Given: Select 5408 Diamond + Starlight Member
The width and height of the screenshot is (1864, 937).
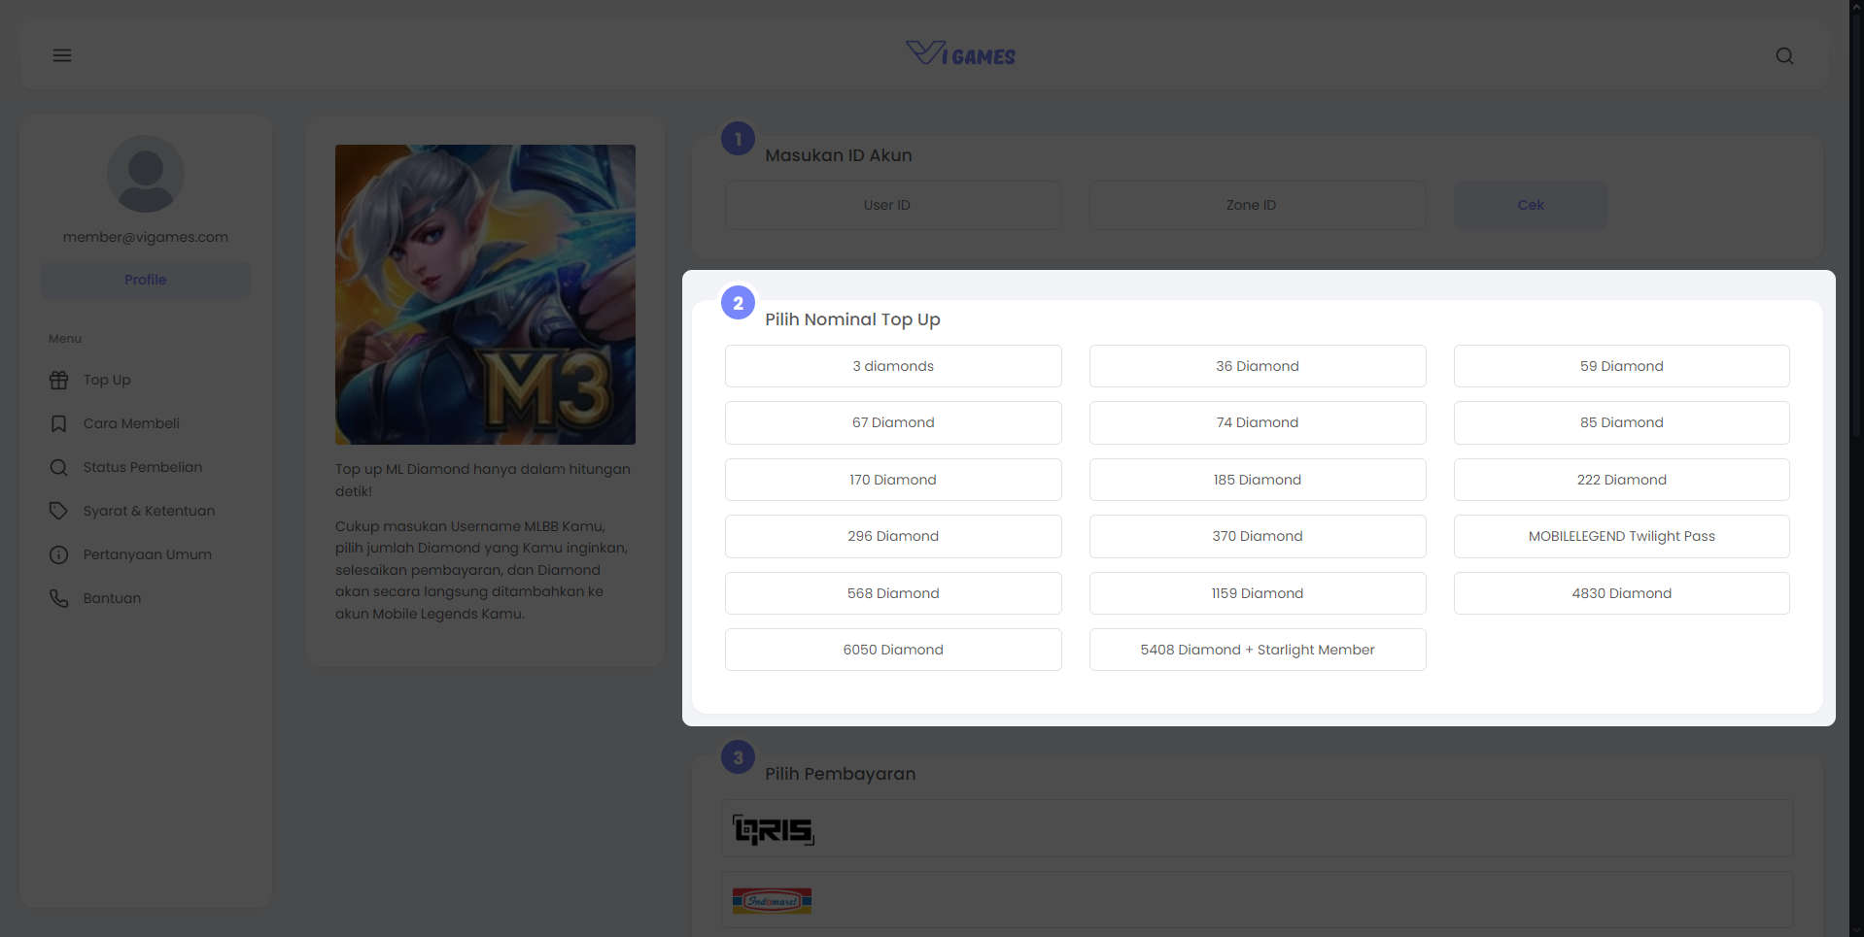Looking at the screenshot, I should (x=1258, y=650).
